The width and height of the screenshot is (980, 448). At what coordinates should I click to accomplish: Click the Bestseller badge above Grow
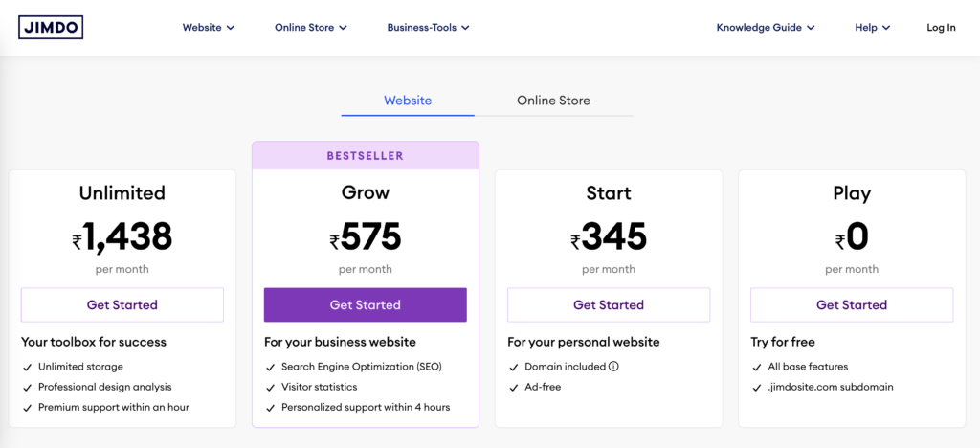coord(366,155)
